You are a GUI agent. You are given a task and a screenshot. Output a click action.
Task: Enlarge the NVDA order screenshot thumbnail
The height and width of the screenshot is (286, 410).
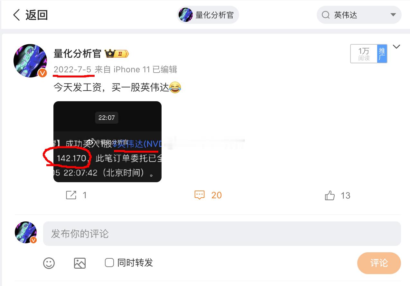[107, 142]
